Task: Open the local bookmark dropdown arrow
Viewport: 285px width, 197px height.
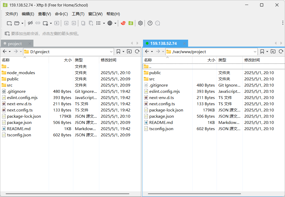Action: [x=123, y=52]
